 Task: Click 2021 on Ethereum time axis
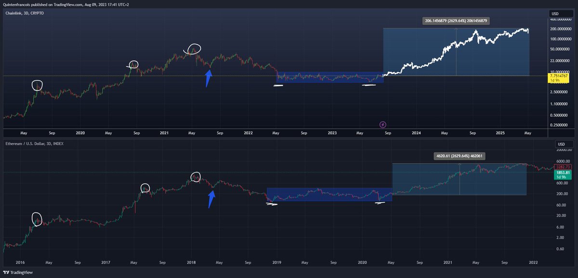tap(448, 263)
